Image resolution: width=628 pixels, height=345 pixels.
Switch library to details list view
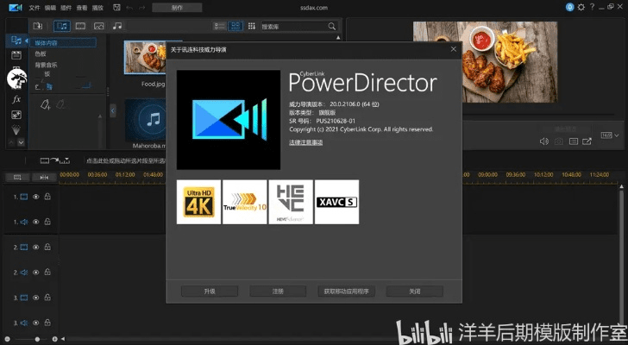tap(219, 27)
